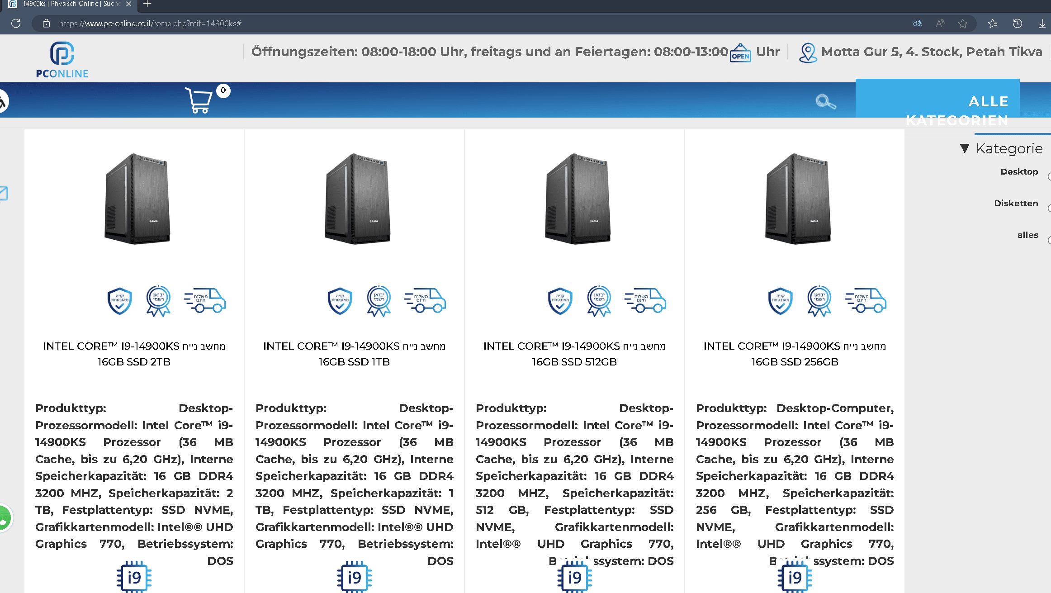The width and height of the screenshot is (1051, 593).
Task: Open the browser history icon
Action: pyautogui.click(x=1017, y=24)
